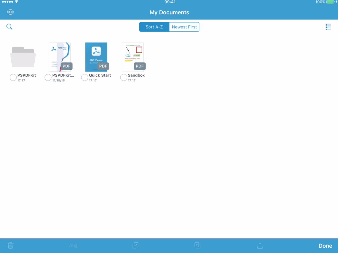
Task: Check the PSPDFKit PDF selection circle
Action: [48, 77]
